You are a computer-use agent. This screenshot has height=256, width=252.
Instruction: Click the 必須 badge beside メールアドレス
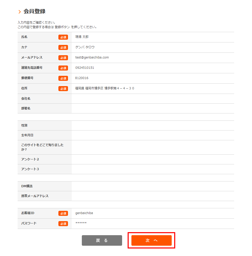coord(63,58)
